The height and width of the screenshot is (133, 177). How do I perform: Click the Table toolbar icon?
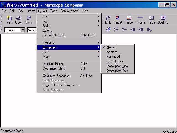(152, 20)
